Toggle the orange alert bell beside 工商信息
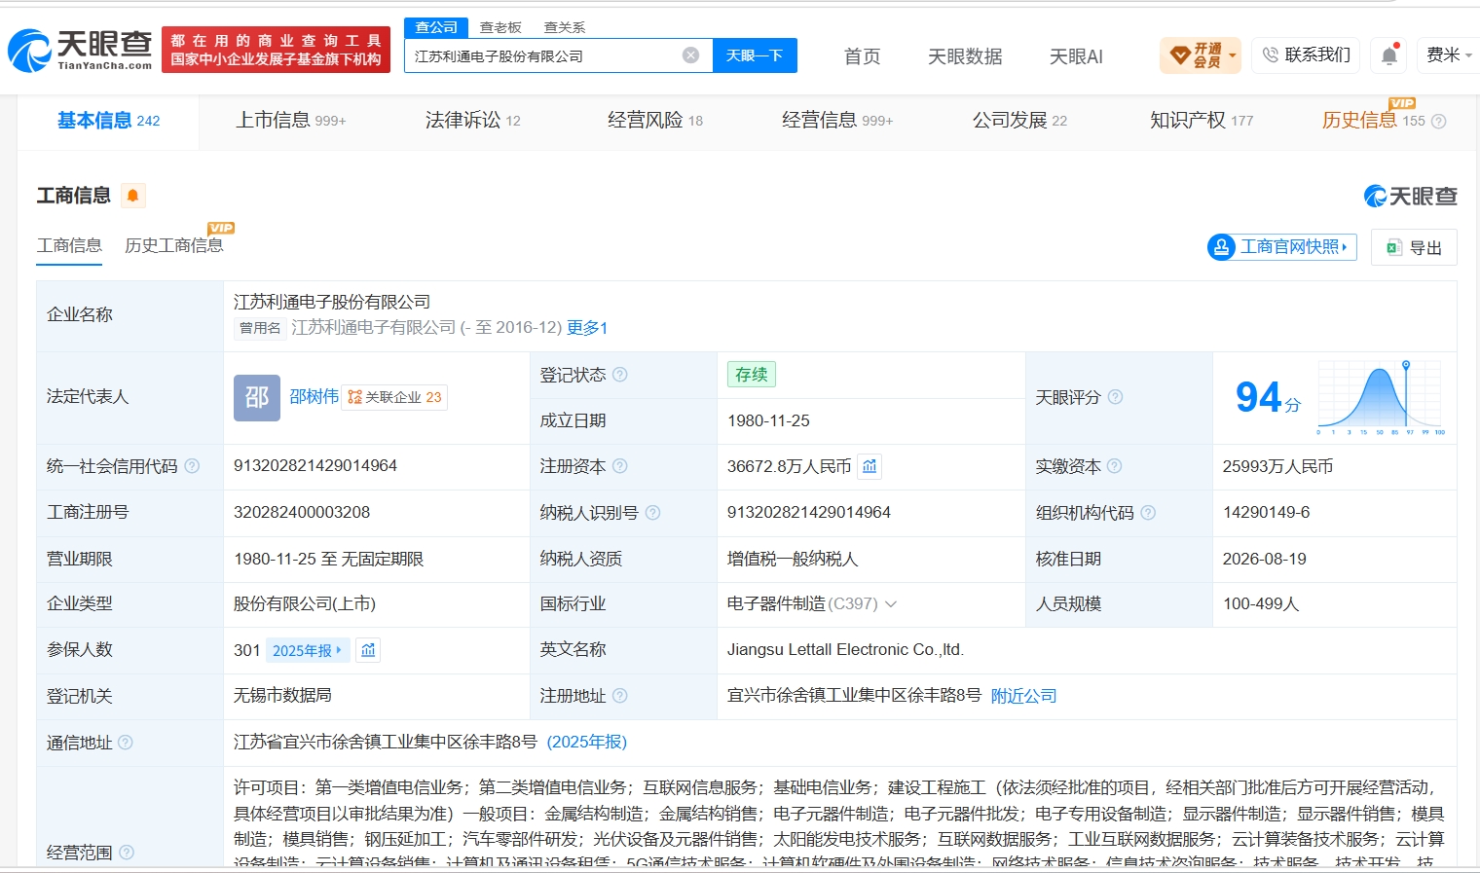The width and height of the screenshot is (1480, 873). 133,196
